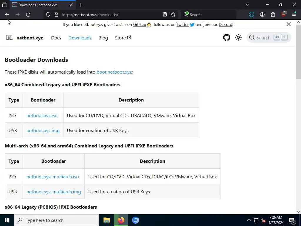
Task: Open the notification center icon
Action: 292,220
